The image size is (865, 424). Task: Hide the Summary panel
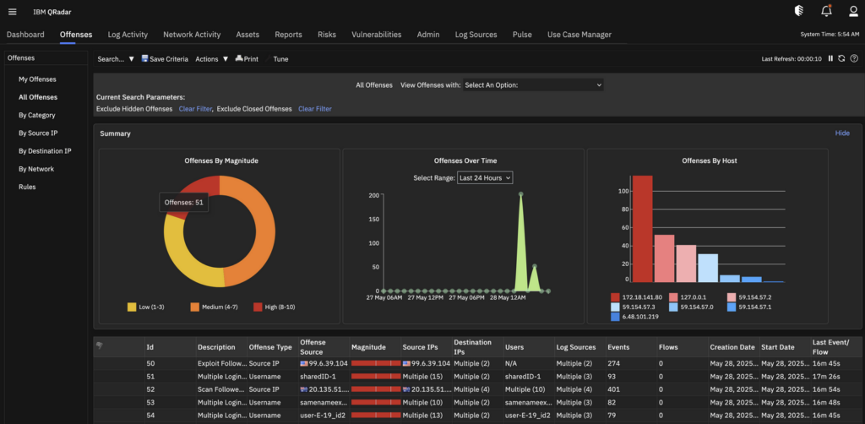point(842,133)
